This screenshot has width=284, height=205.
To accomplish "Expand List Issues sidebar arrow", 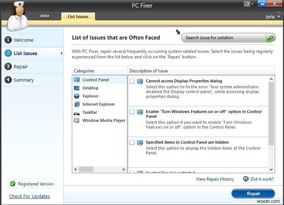I will pyautogui.click(x=62, y=53).
